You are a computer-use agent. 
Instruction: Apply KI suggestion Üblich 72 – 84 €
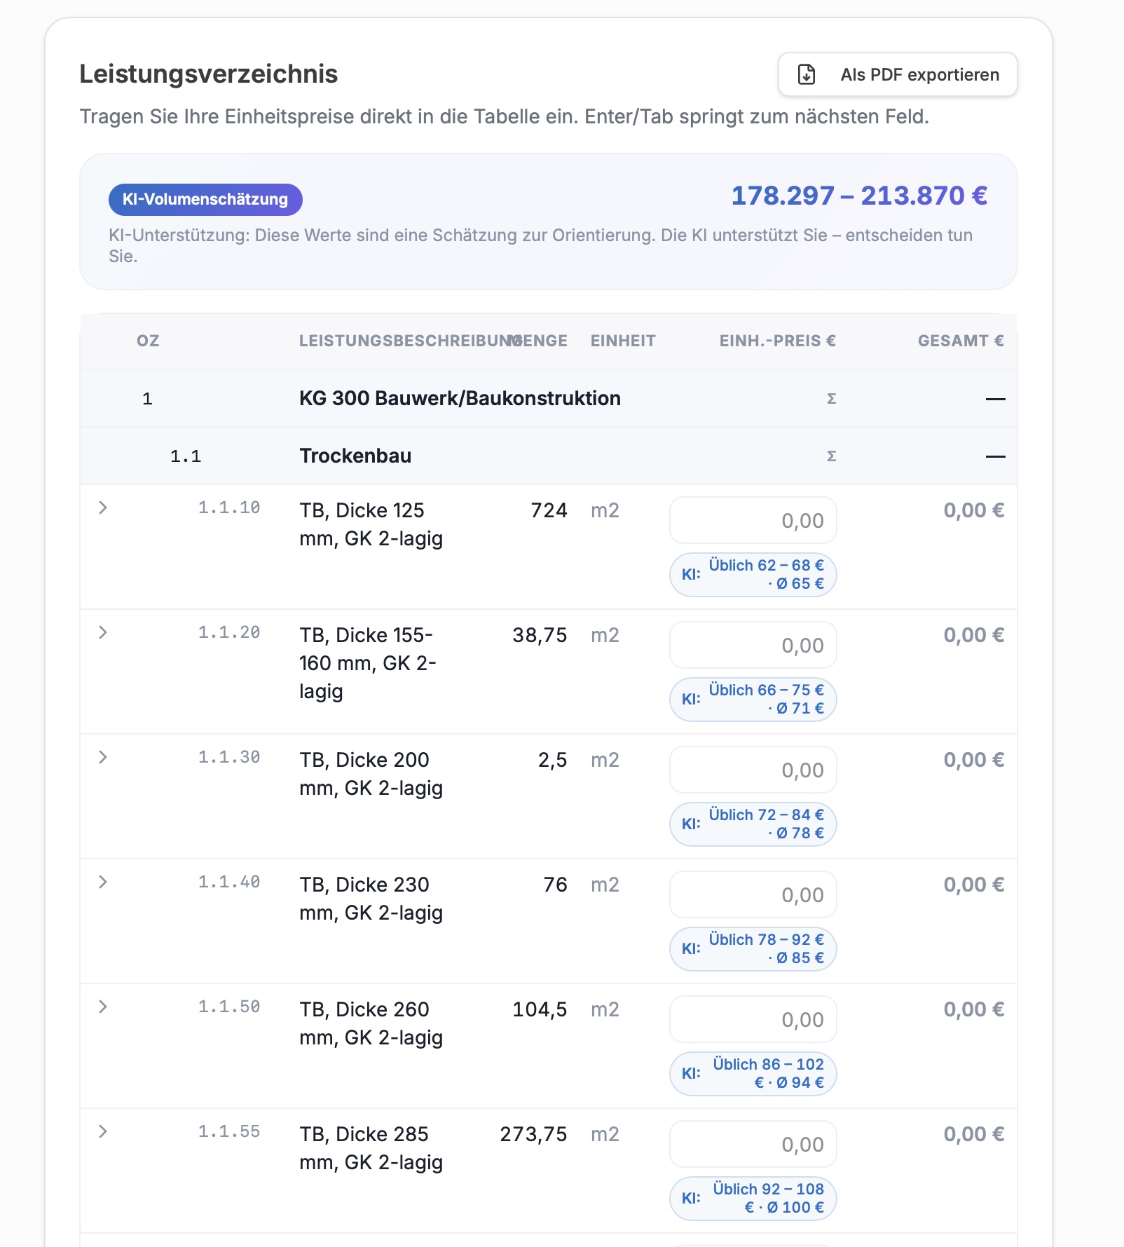[753, 824]
